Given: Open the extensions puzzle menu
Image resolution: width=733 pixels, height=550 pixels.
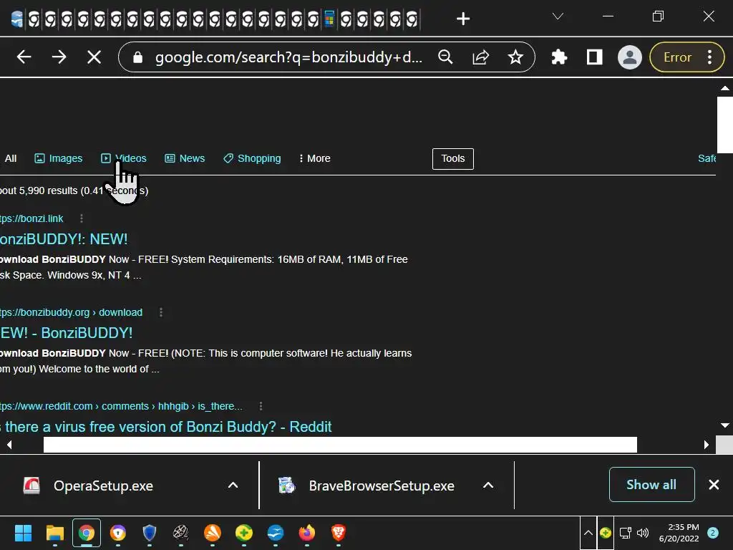Looking at the screenshot, I should (559, 57).
